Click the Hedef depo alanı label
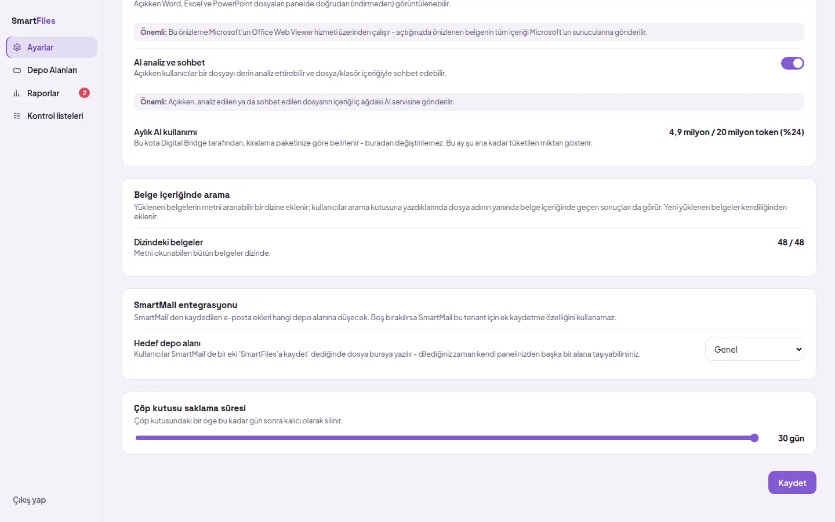 tap(168, 343)
